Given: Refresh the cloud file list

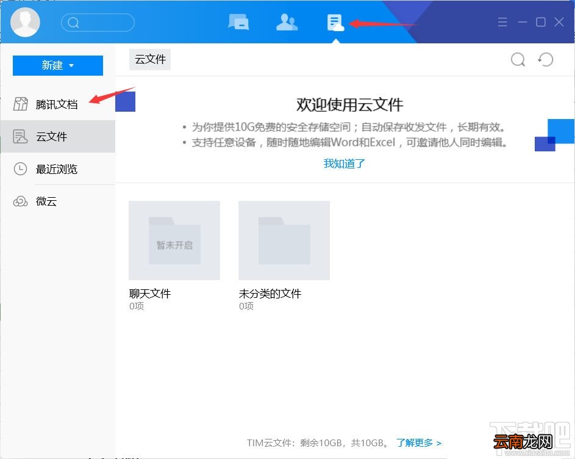Looking at the screenshot, I should point(545,59).
